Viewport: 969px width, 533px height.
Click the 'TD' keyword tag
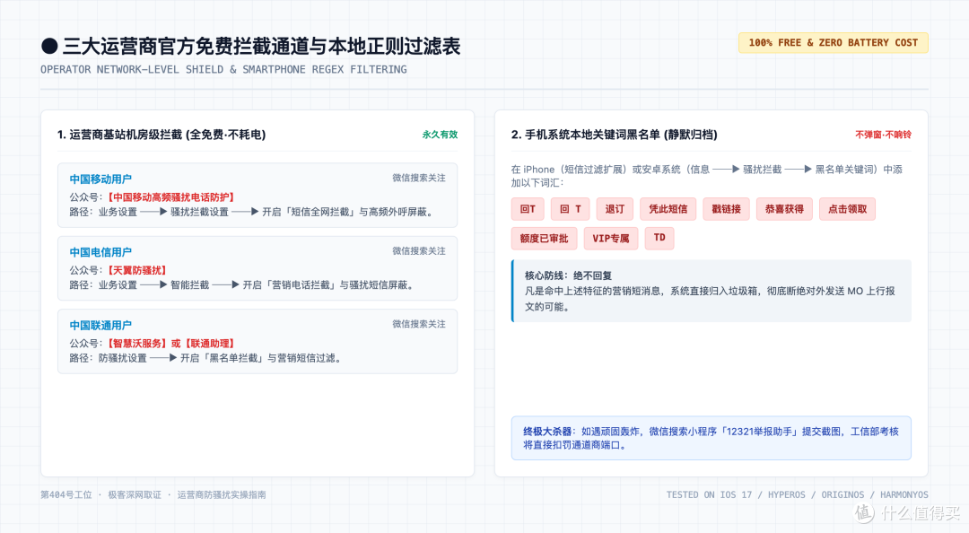click(659, 238)
